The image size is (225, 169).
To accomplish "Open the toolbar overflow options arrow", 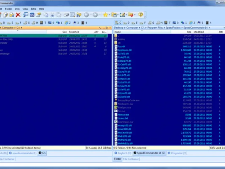I will pyautogui.click(x=145, y=17).
